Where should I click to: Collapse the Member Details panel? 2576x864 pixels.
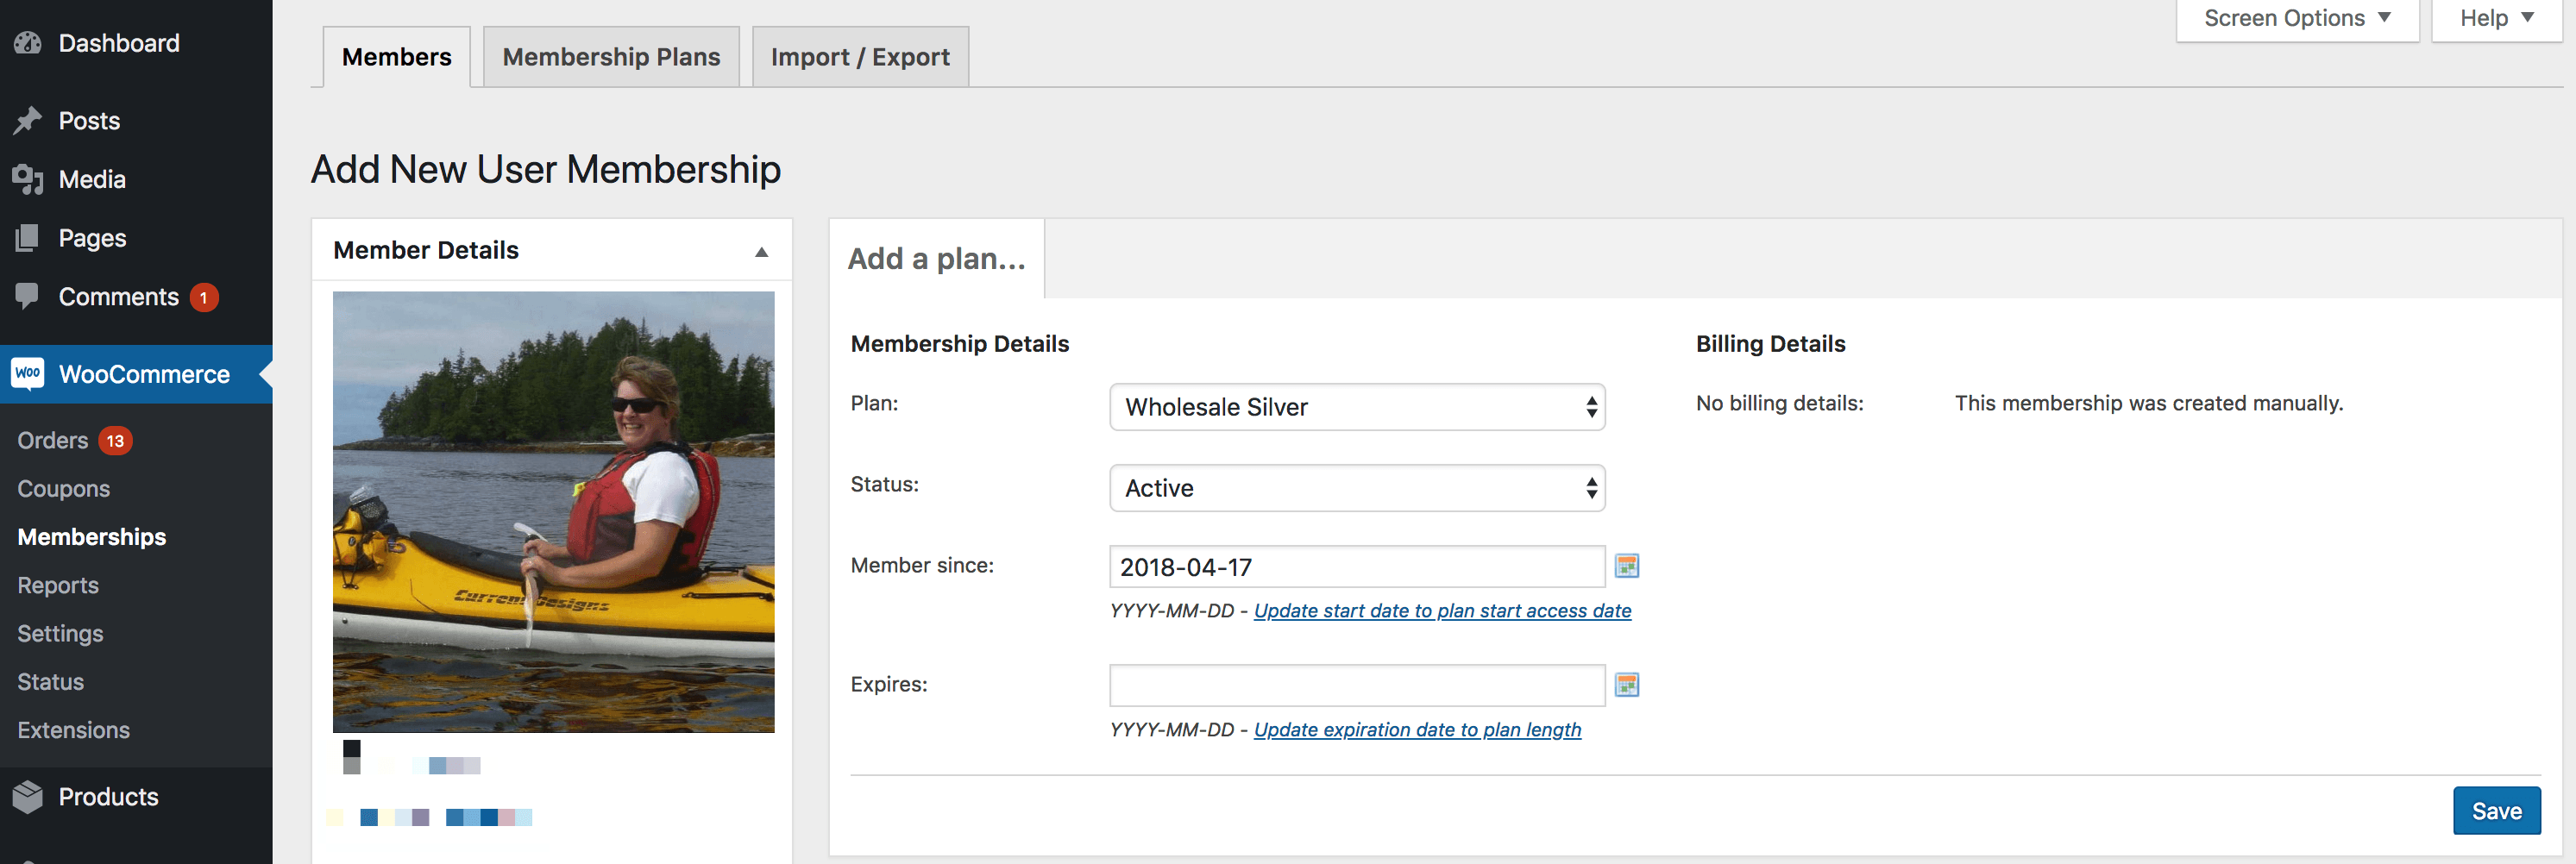pyautogui.click(x=761, y=251)
